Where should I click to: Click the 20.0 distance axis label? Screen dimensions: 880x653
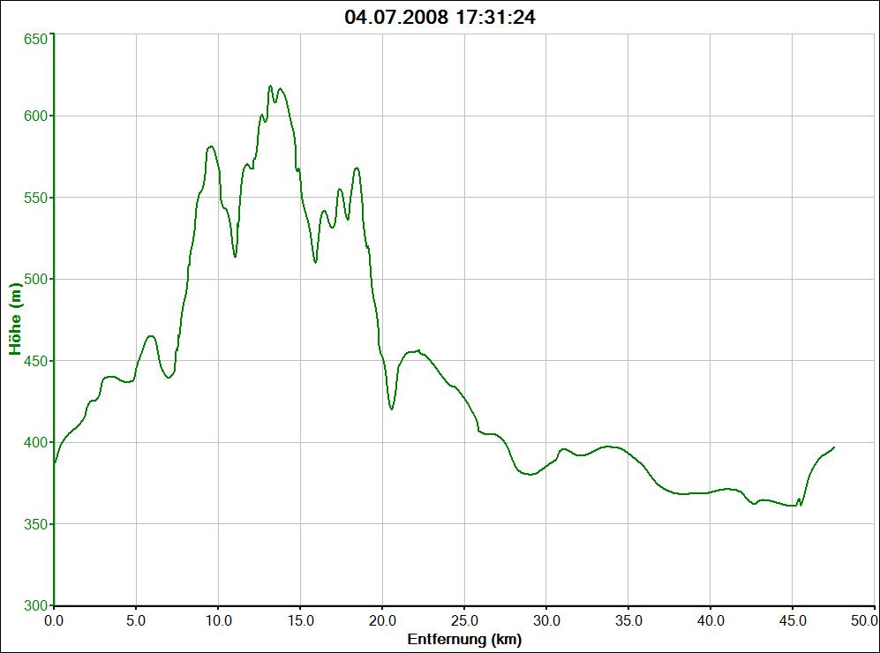382,620
